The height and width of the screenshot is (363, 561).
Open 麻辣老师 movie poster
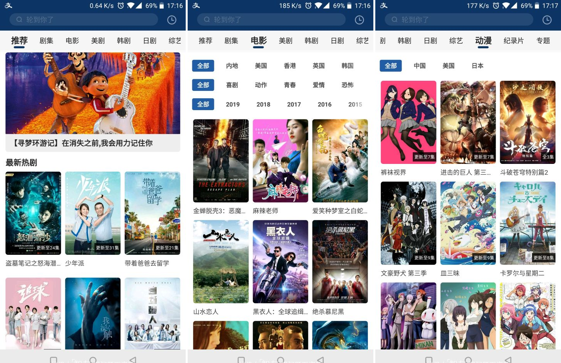[280, 161]
